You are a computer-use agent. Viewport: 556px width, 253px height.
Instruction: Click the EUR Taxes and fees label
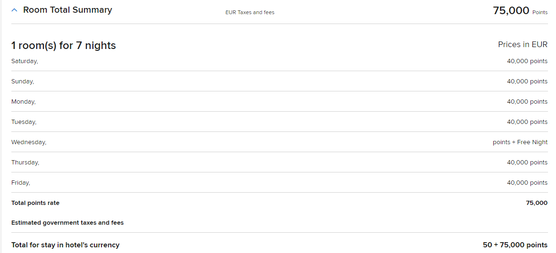tap(250, 12)
